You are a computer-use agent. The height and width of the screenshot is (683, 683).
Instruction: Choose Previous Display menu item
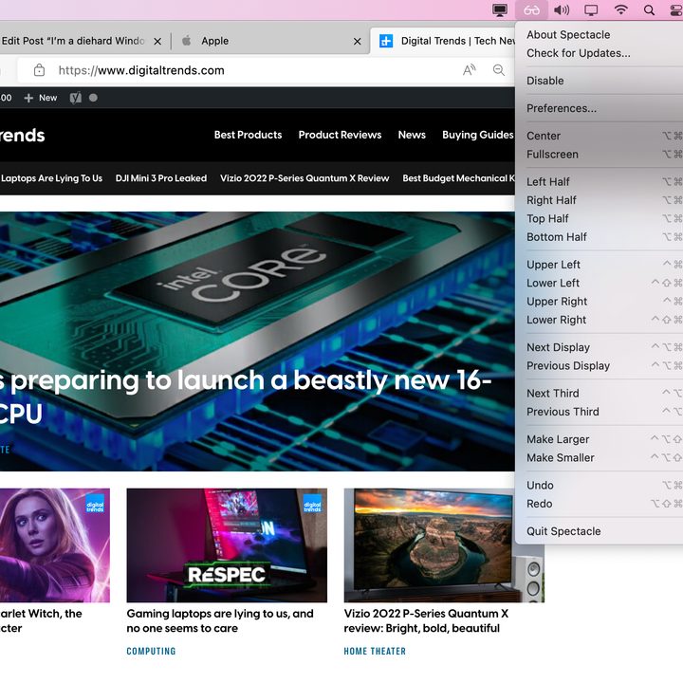[x=599, y=365]
